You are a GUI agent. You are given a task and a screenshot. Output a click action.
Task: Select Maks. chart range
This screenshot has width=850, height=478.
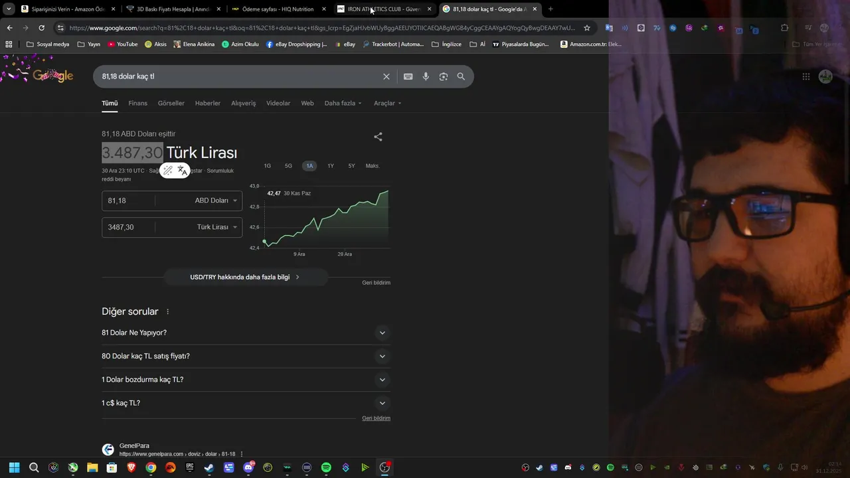click(373, 166)
